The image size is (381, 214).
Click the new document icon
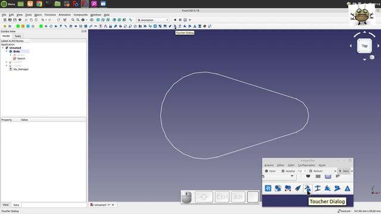pyautogui.click(x=5, y=20)
